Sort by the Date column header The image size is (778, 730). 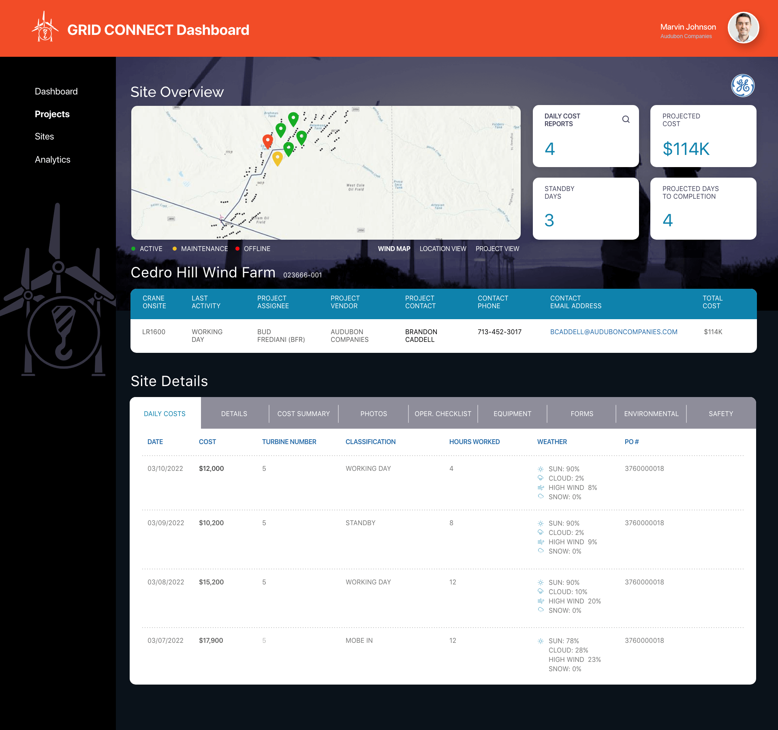pyautogui.click(x=155, y=442)
